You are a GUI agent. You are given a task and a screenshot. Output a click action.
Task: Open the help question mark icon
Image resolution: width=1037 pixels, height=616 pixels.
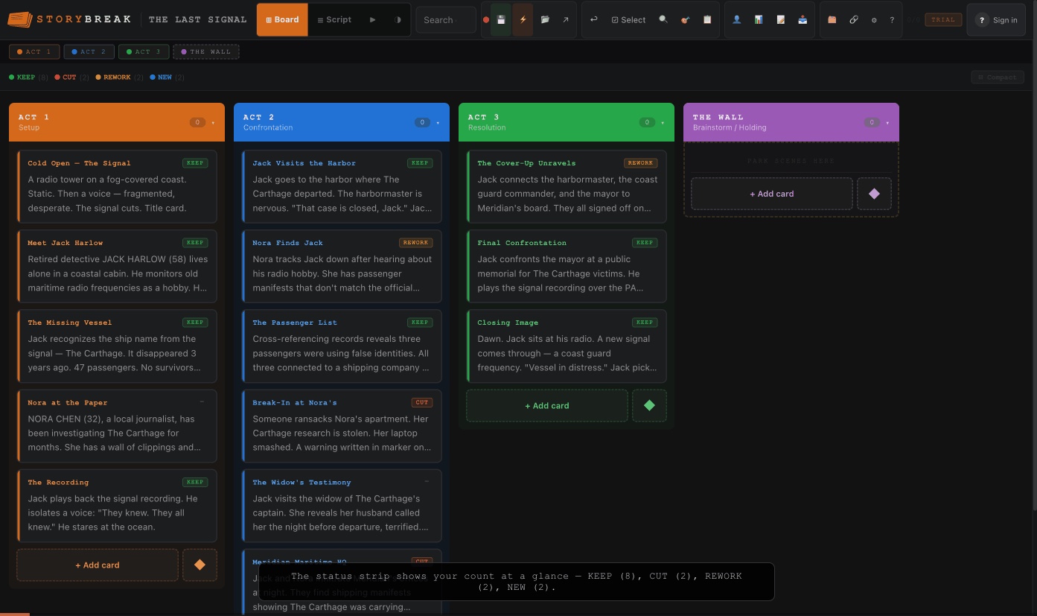(892, 20)
